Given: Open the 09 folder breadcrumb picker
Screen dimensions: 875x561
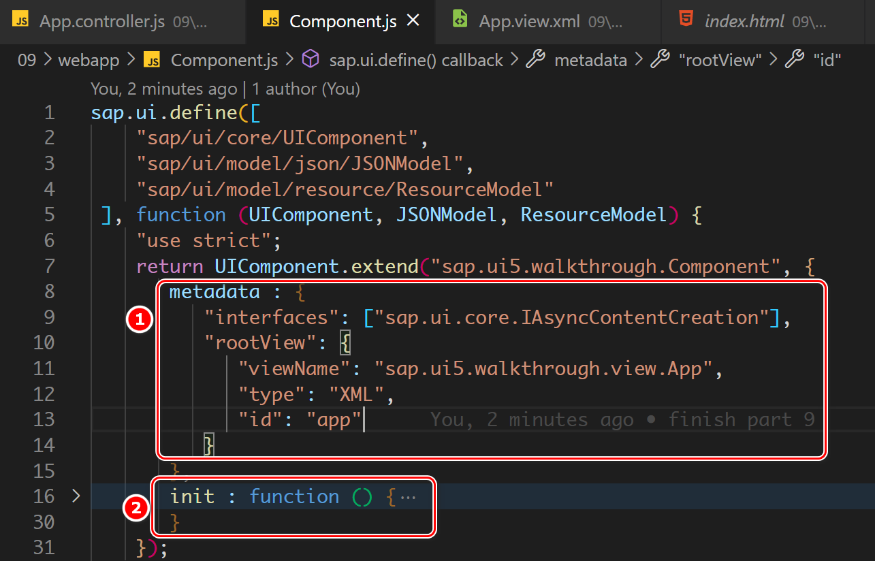Looking at the screenshot, I should click(27, 60).
